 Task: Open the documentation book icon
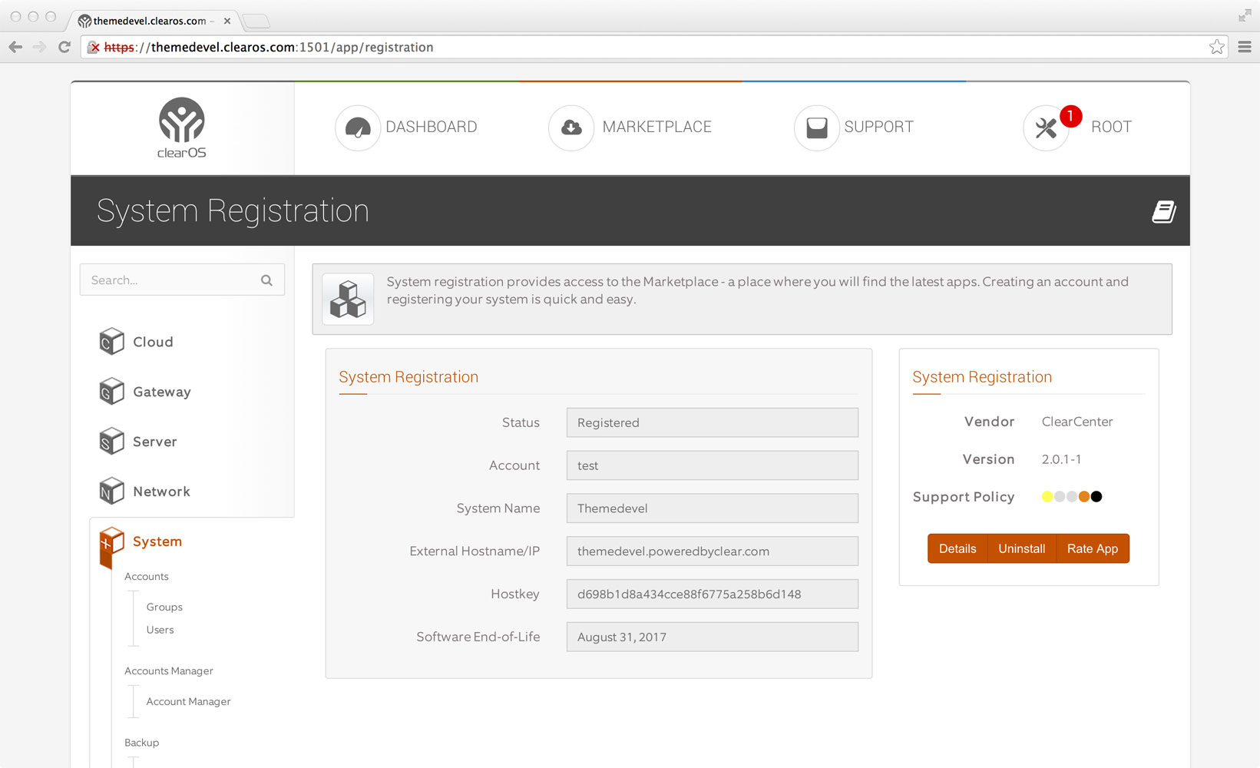click(x=1164, y=211)
